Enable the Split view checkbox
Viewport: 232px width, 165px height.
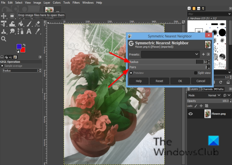pos(196,73)
